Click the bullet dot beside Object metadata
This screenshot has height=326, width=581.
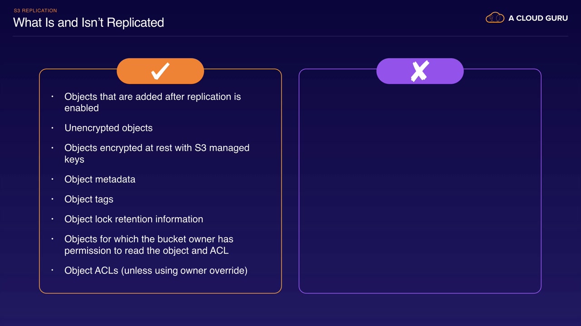(x=53, y=179)
